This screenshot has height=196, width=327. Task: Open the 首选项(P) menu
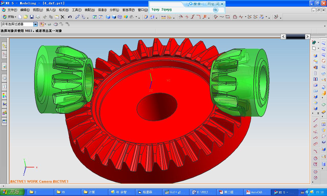click(129, 10)
